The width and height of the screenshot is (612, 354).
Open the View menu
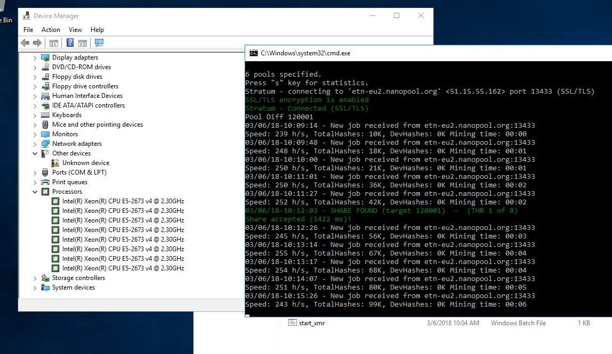click(75, 30)
